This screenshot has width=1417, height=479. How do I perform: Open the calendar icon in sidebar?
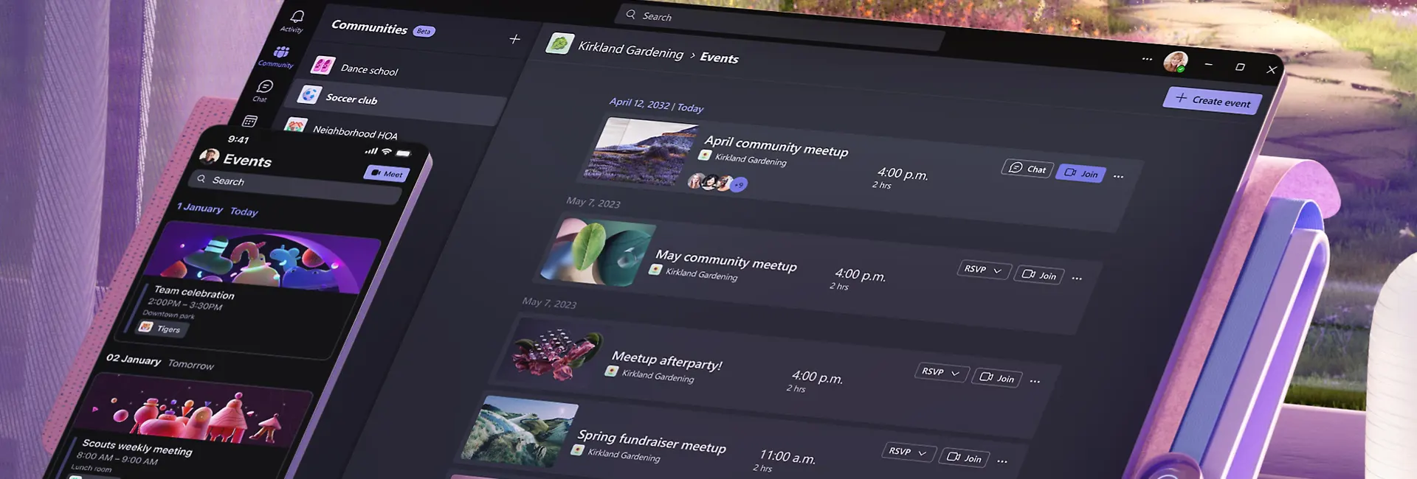(250, 121)
